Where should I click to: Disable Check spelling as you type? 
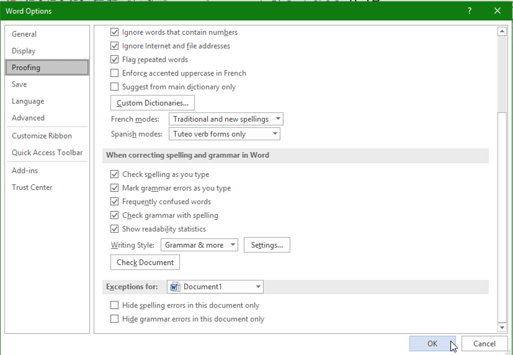114,174
